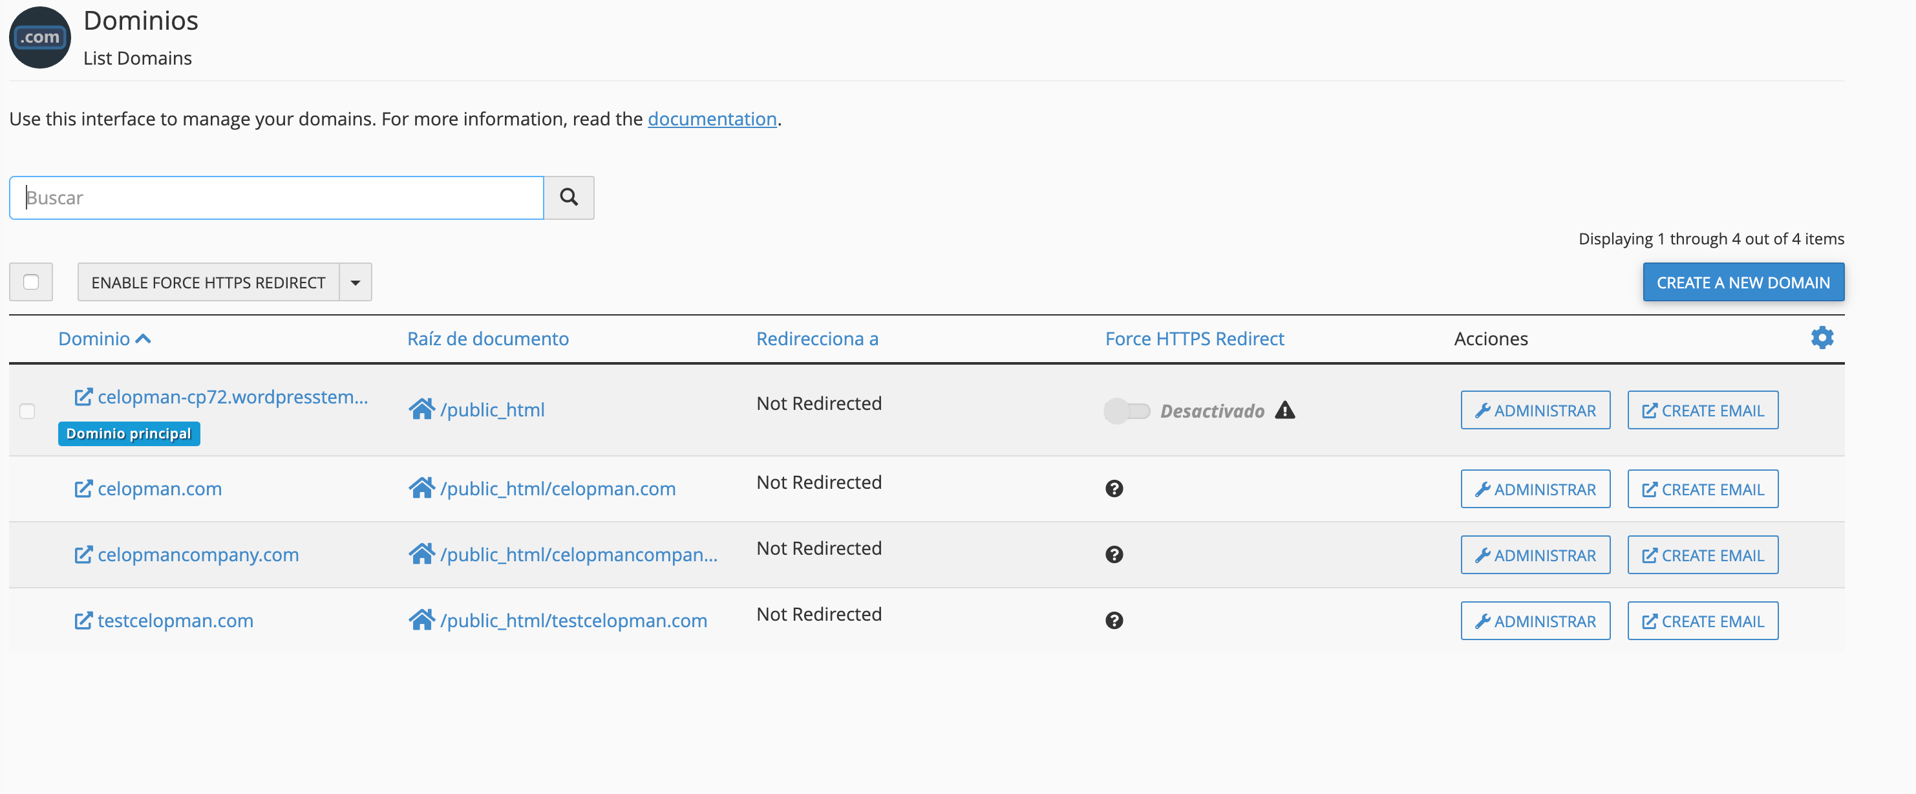The image size is (1916, 794).
Task: Click Administrar for celopmancompany.com
Action: point(1535,555)
